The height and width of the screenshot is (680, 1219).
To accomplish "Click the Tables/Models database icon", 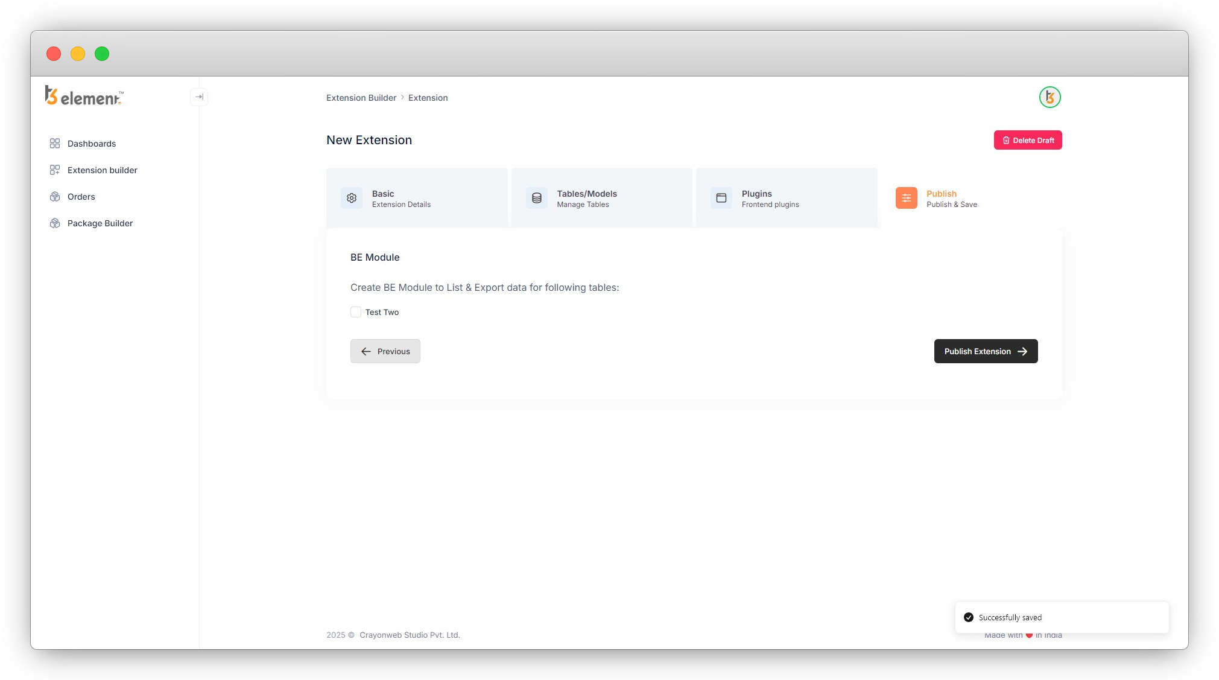I will tap(536, 198).
